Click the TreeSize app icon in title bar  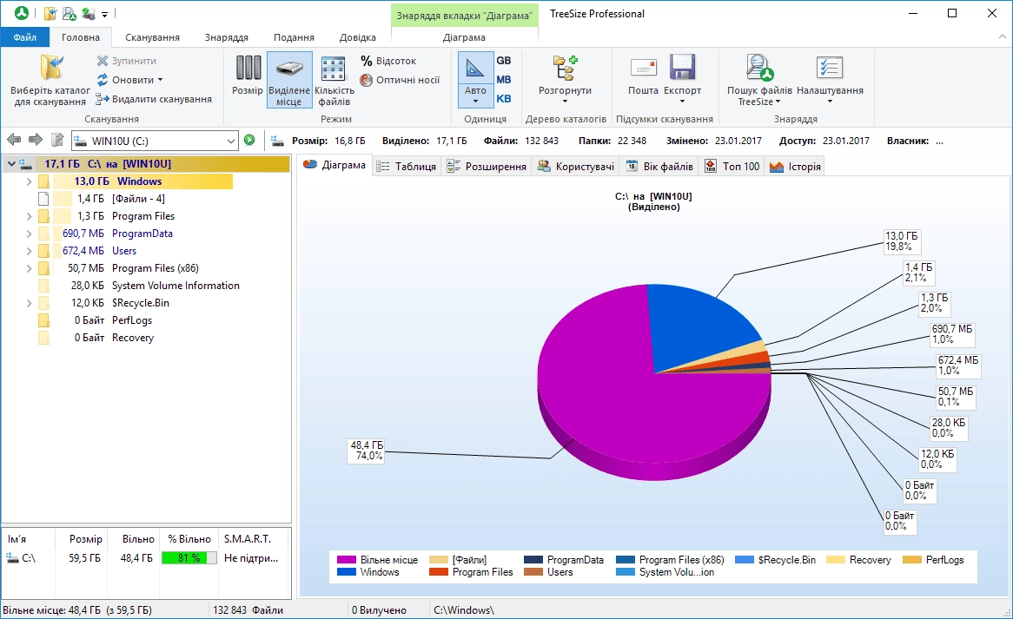22,13
